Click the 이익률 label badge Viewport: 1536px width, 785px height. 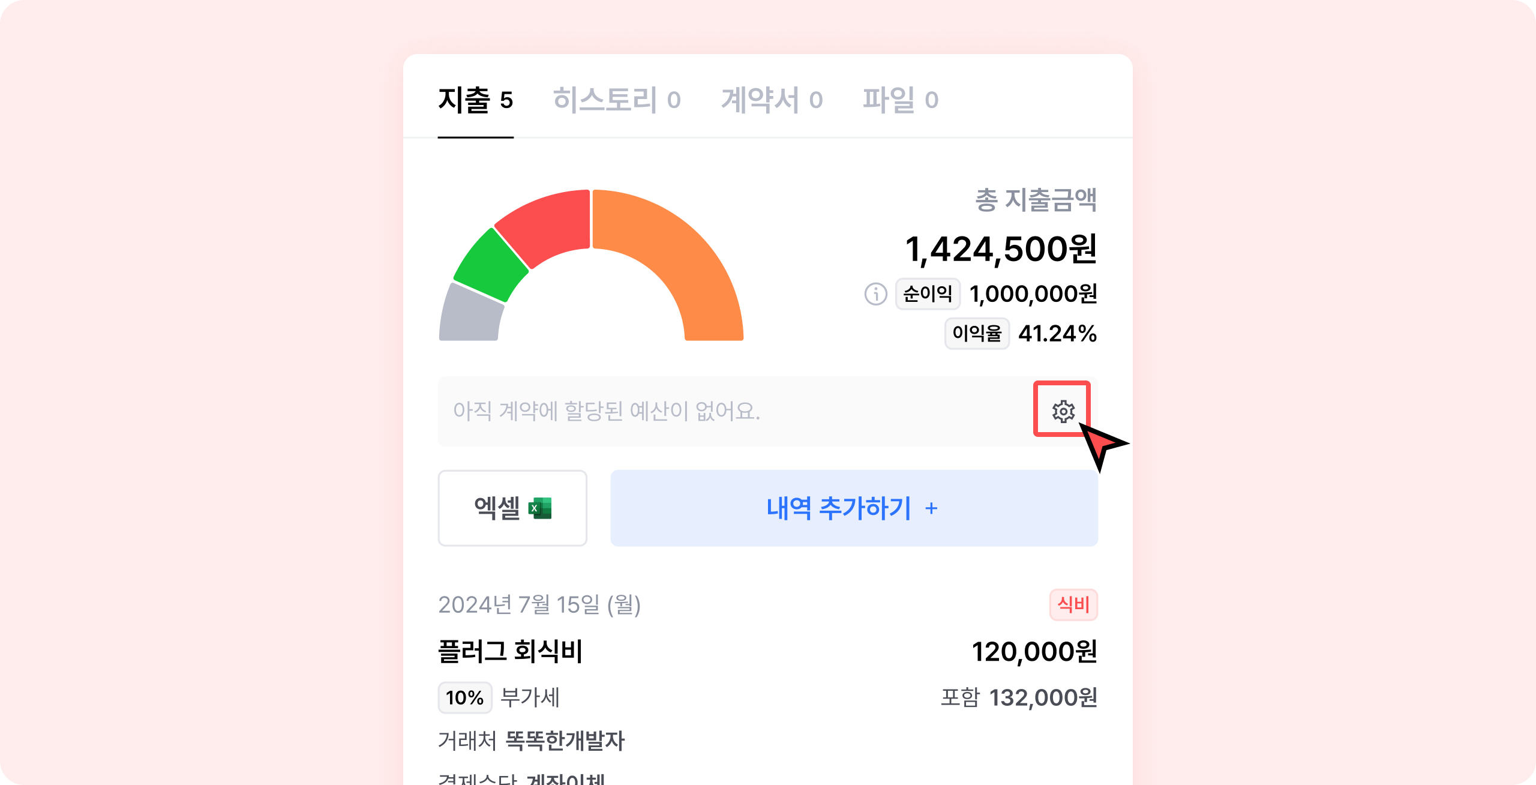tap(977, 334)
